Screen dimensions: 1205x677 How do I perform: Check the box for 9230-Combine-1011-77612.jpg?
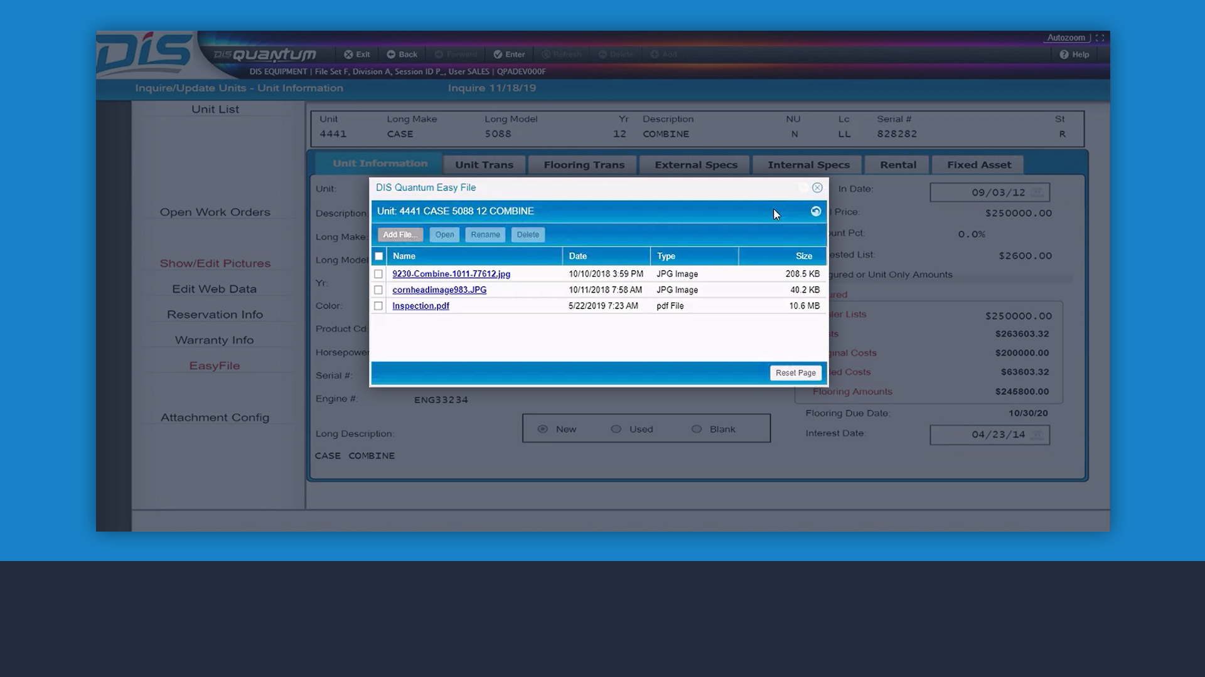(378, 274)
